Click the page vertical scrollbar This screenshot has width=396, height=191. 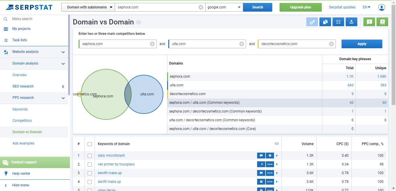tap(393, 55)
